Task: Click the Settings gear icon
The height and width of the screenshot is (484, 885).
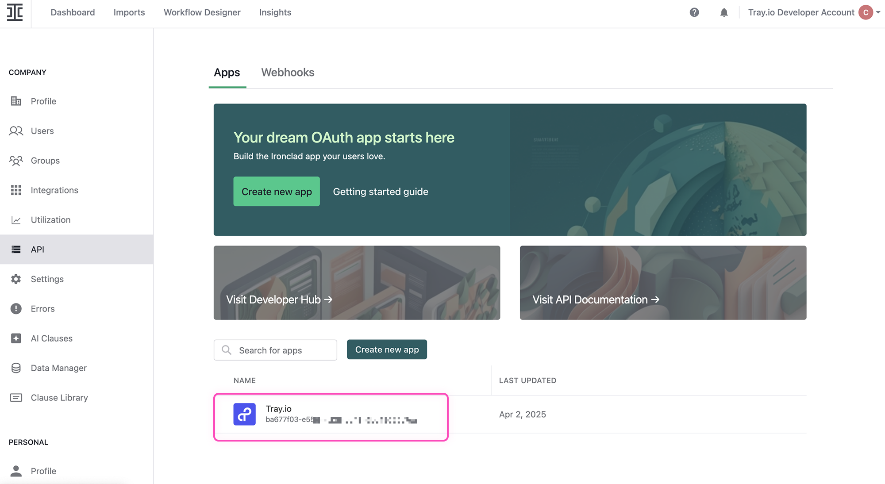Action: click(x=16, y=279)
